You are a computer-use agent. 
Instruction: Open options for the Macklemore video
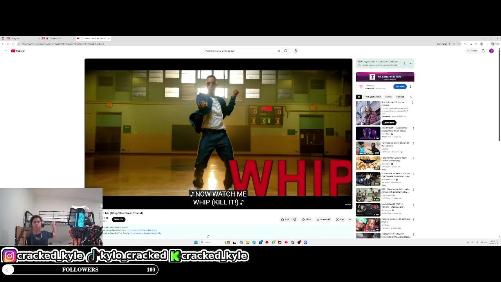pos(413,204)
